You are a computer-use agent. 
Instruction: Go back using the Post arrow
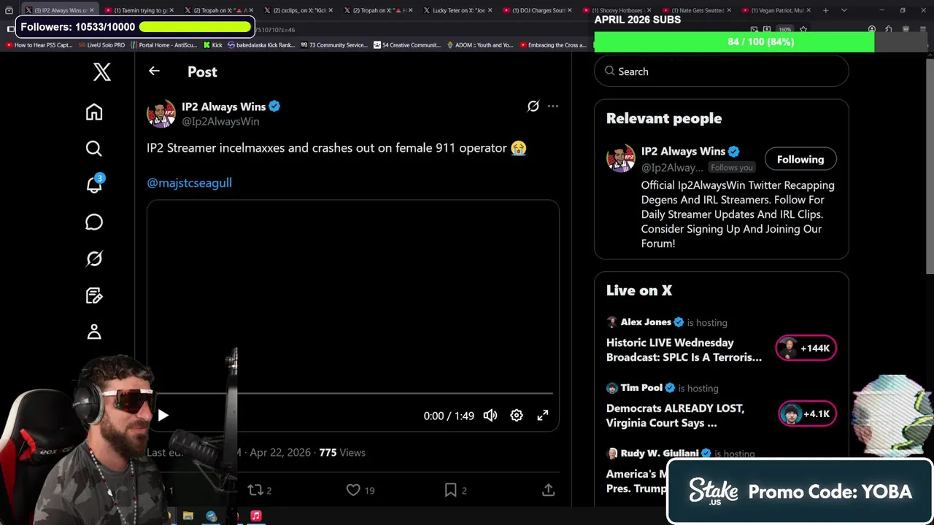coord(154,71)
